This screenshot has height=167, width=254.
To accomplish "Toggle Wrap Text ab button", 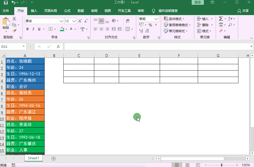I will (128, 21).
